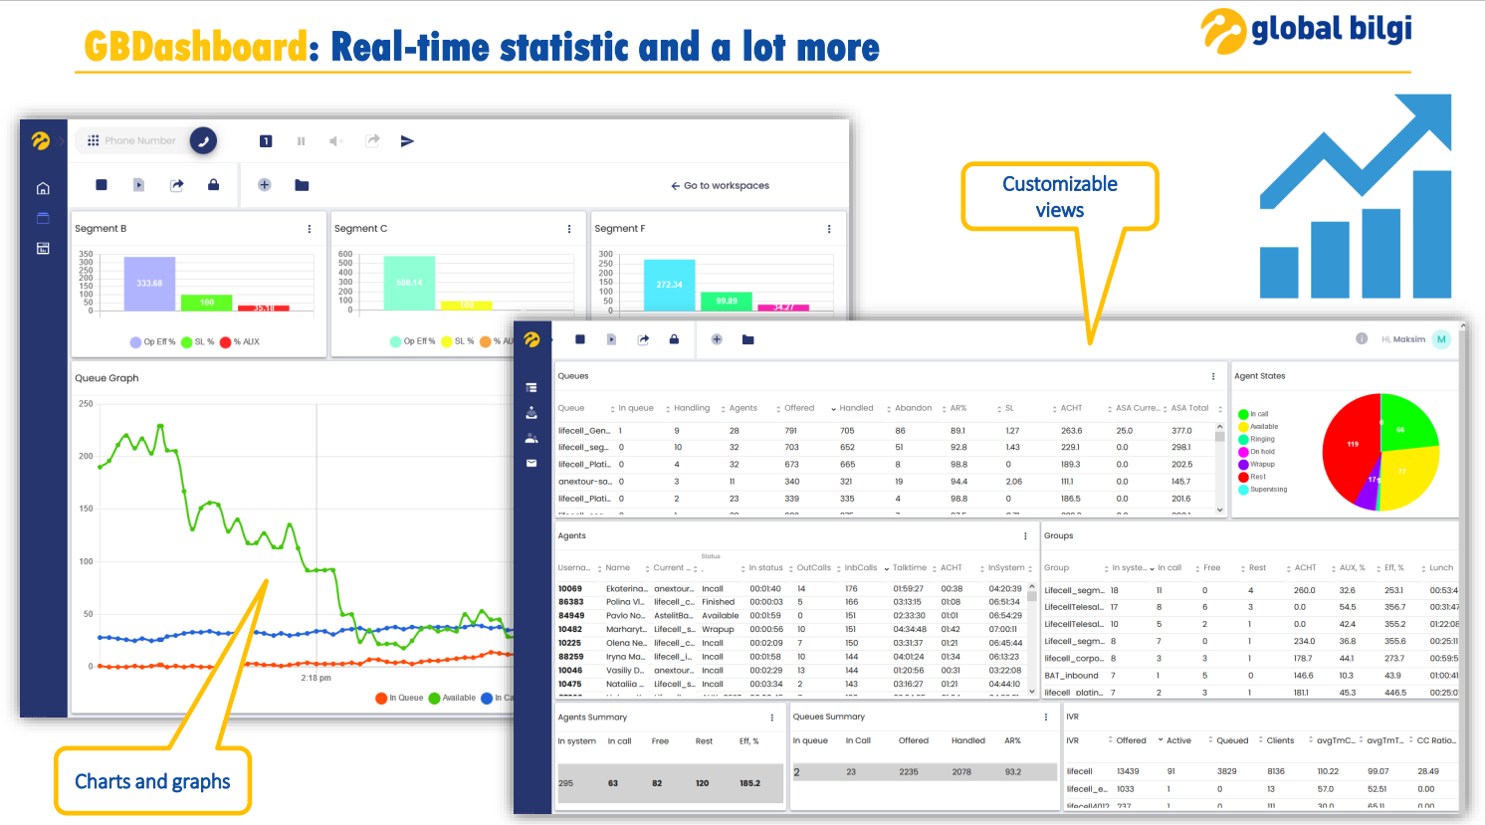1485x825 pixels.
Task: Toggle the Rest legend in Agent States
Action: click(x=1252, y=477)
